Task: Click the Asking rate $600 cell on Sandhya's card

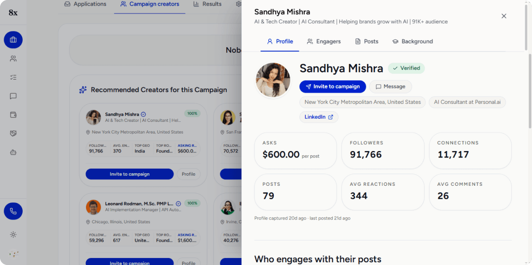Action: point(187,148)
